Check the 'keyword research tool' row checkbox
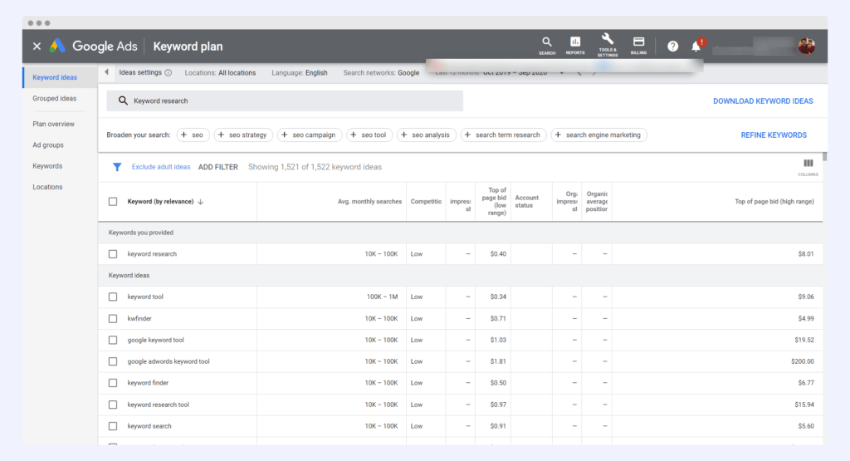The image size is (850, 461). click(x=113, y=405)
